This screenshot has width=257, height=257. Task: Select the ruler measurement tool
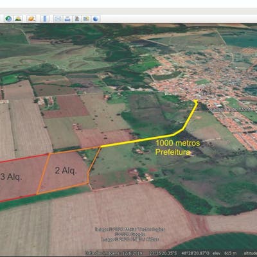[x=45, y=19]
